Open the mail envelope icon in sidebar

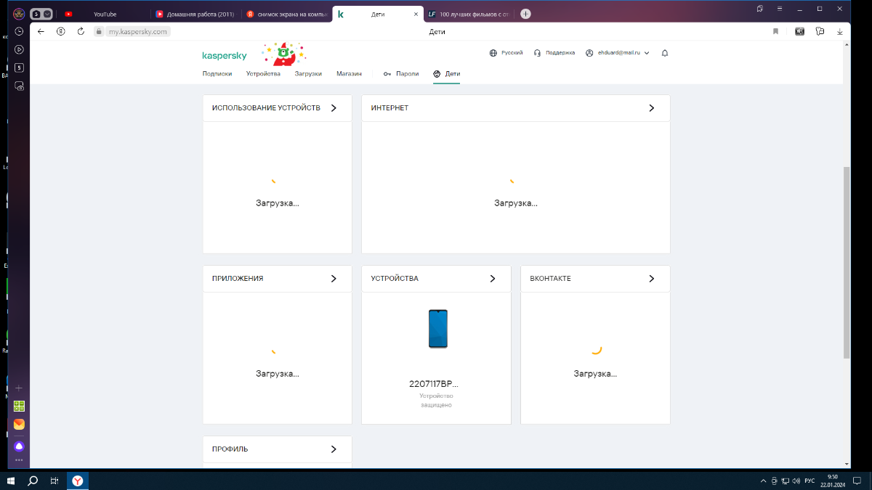coord(19,424)
